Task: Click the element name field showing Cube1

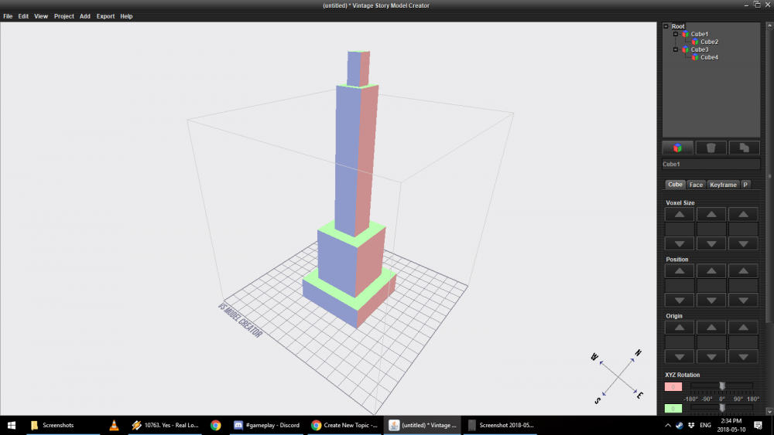Action: pyautogui.click(x=711, y=165)
